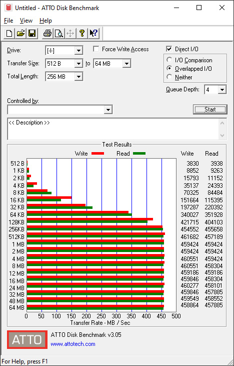Expand the 64 MB transfer size dropdown
The image size is (234, 366).
126,63
